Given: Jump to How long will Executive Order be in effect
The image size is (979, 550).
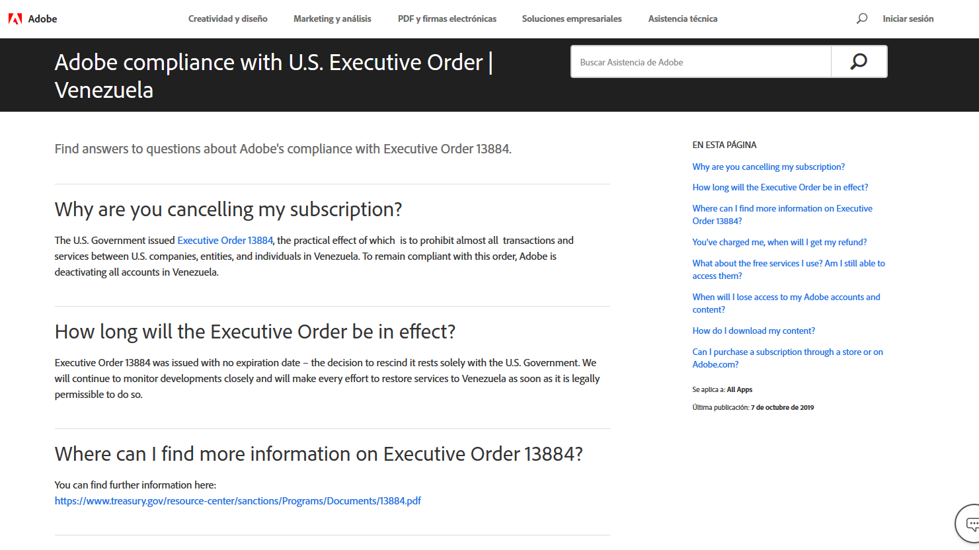Looking at the screenshot, I should (x=780, y=187).
